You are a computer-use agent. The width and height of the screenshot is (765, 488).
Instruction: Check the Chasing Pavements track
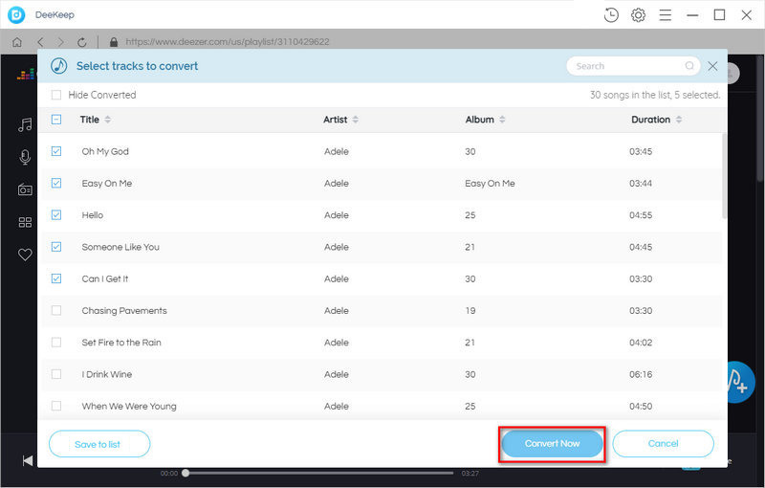click(x=56, y=310)
